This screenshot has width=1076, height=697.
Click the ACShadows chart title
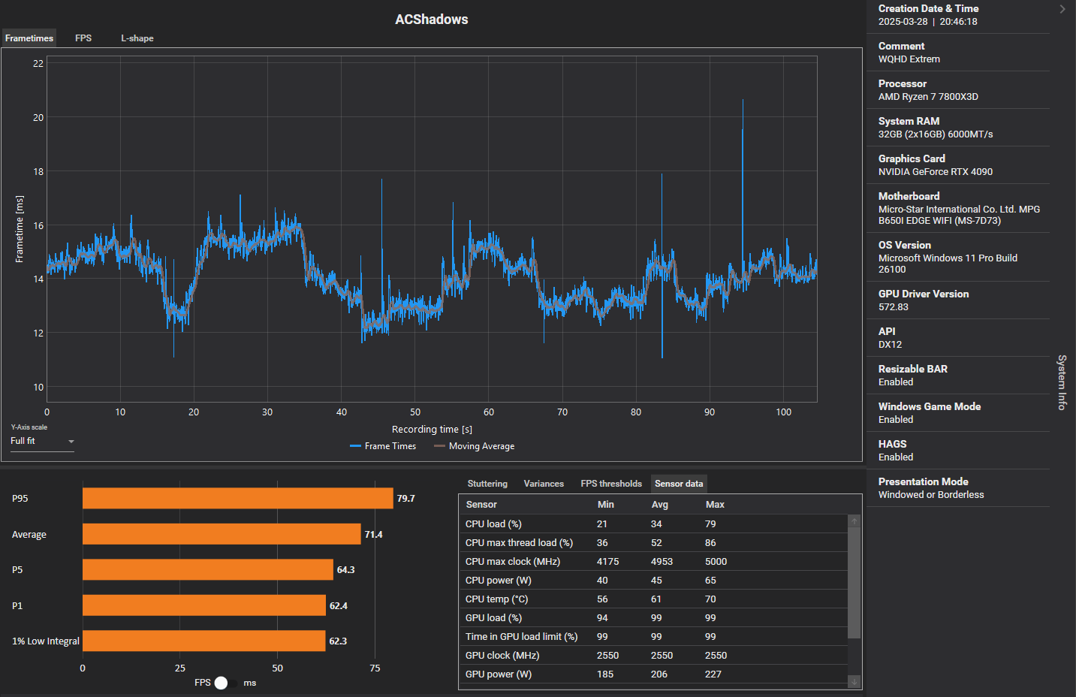[x=432, y=20]
